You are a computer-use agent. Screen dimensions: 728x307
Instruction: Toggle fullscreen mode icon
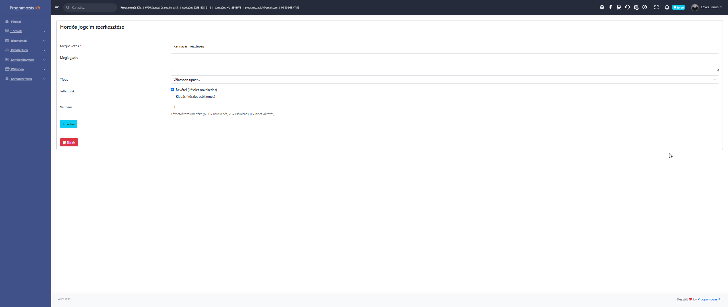pyautogui.click(x=656, y=7)
